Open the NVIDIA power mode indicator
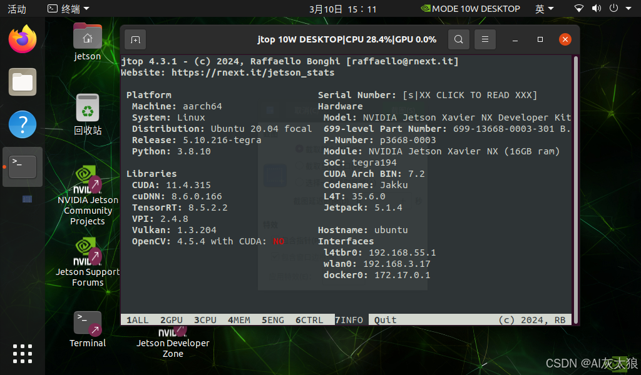 pyautogui.click(x=470, y=9)
